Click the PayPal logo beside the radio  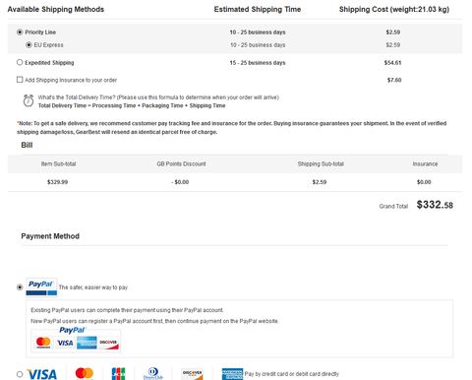point(41,287)
